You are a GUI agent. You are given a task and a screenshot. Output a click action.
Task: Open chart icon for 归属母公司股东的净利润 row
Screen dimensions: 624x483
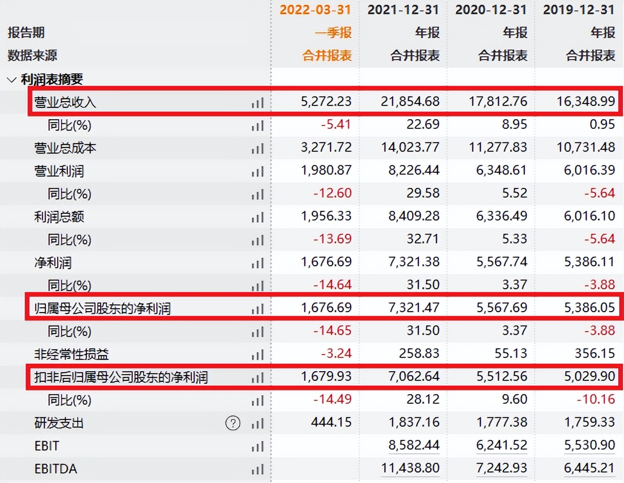[258, 309]
